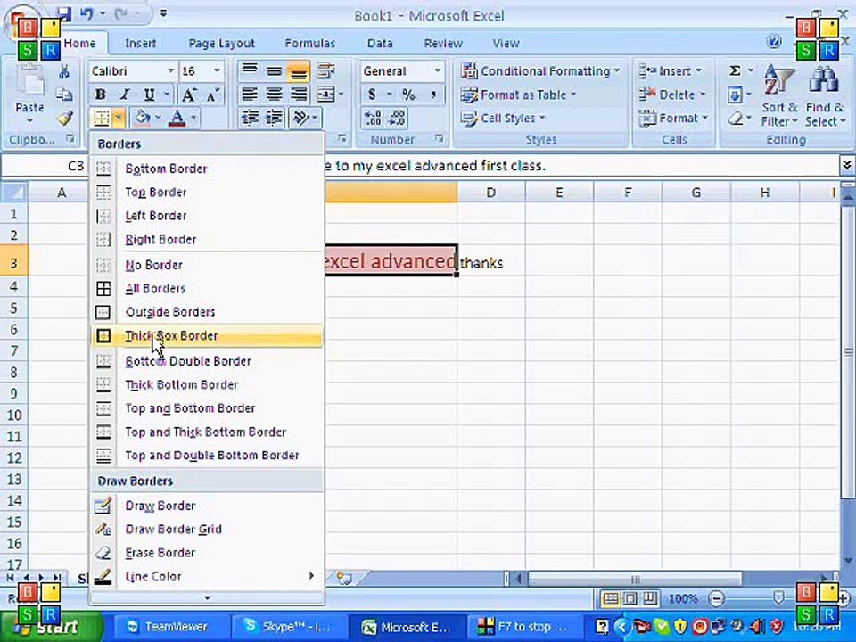
Task: Click Format cells button
Action: (x=674, y=118)
